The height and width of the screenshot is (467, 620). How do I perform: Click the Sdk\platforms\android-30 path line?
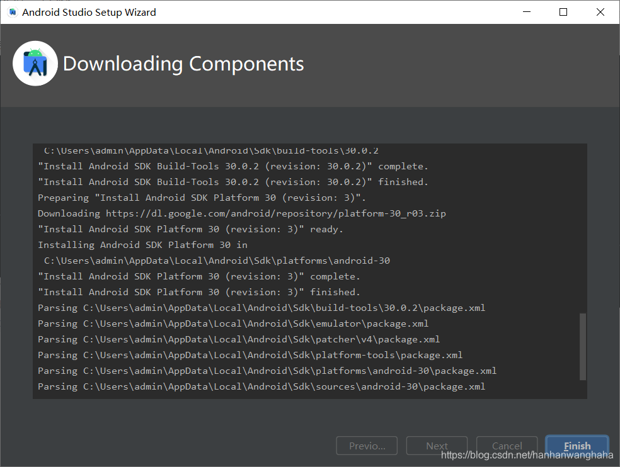pyautogui.click(x=217, y=261)
